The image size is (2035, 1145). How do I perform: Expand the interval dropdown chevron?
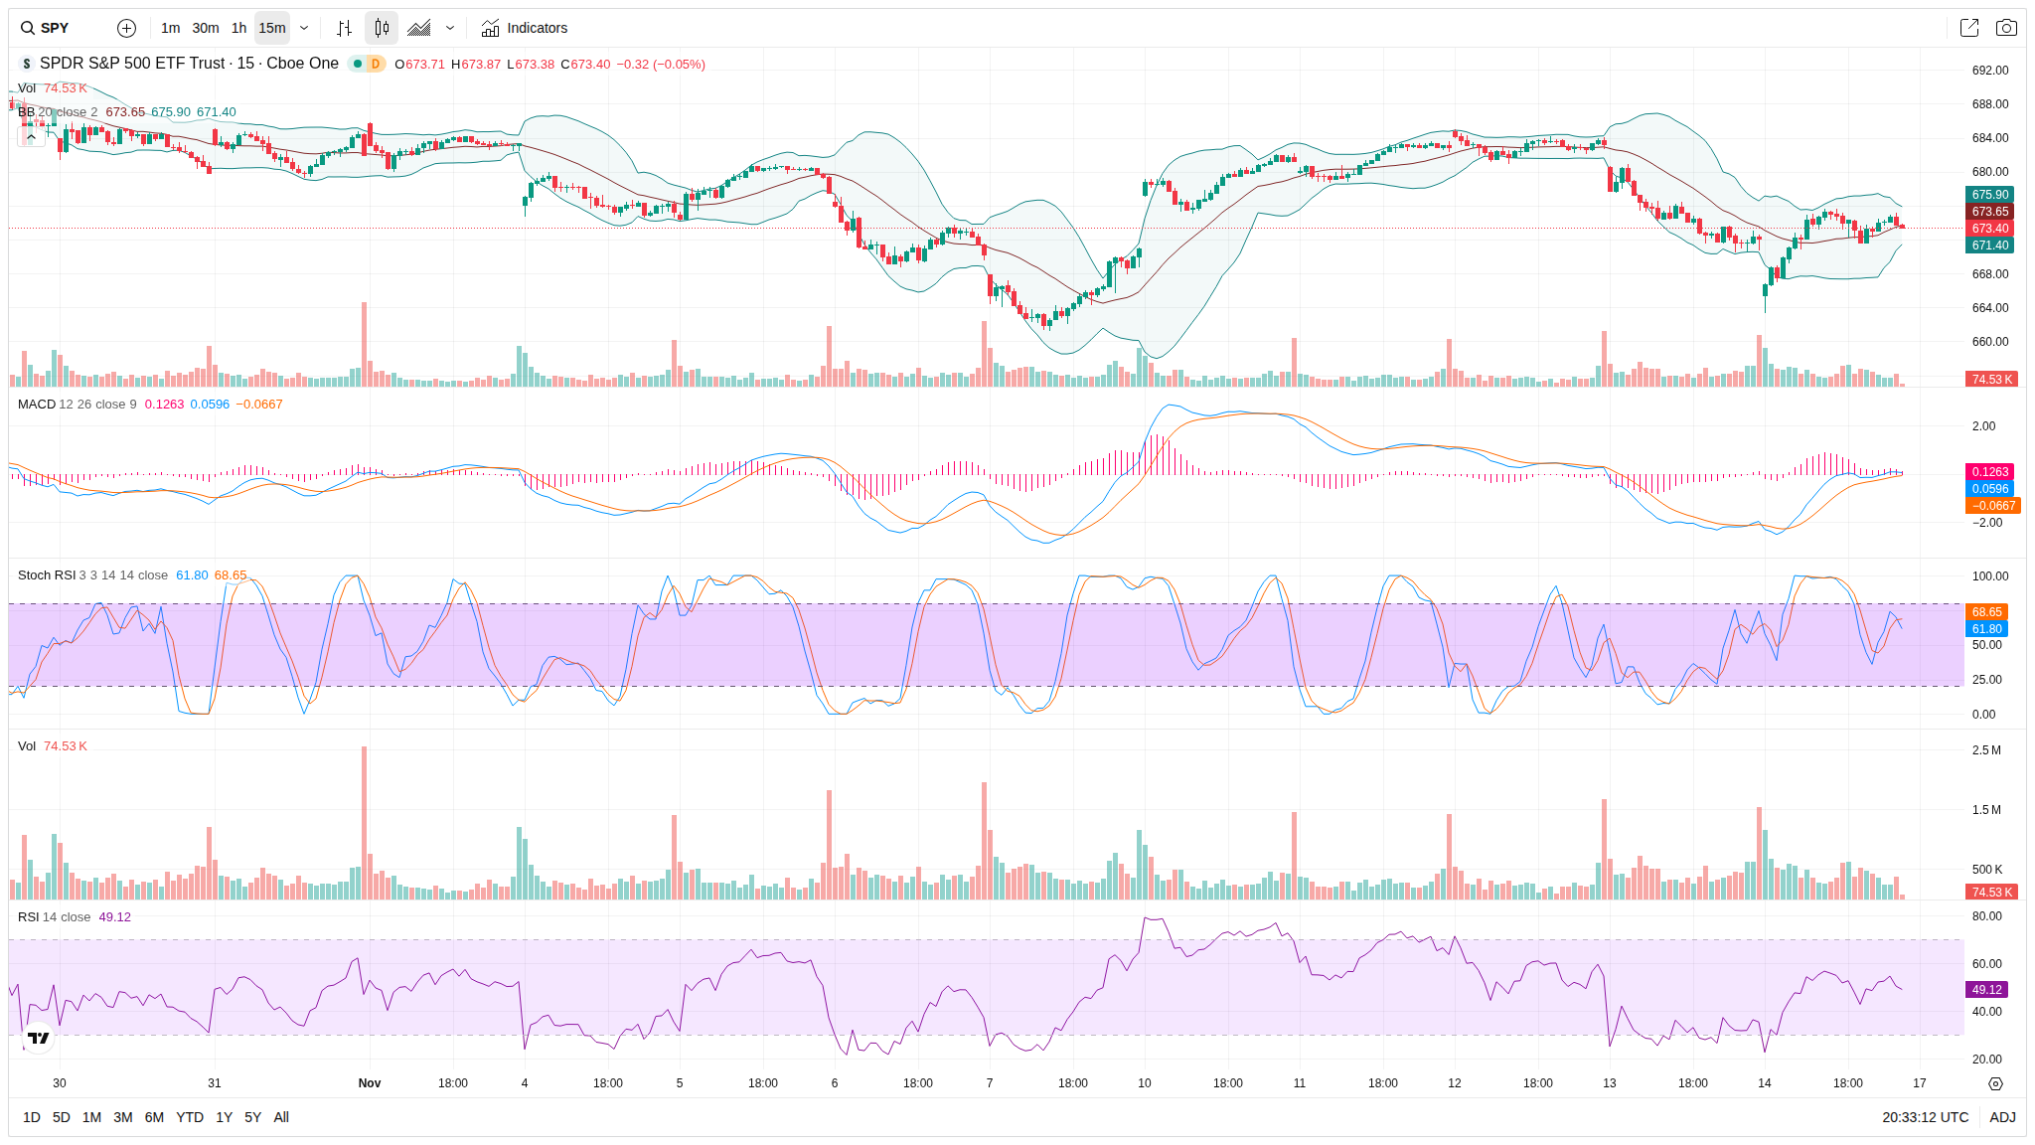click(x=304, y=28)
